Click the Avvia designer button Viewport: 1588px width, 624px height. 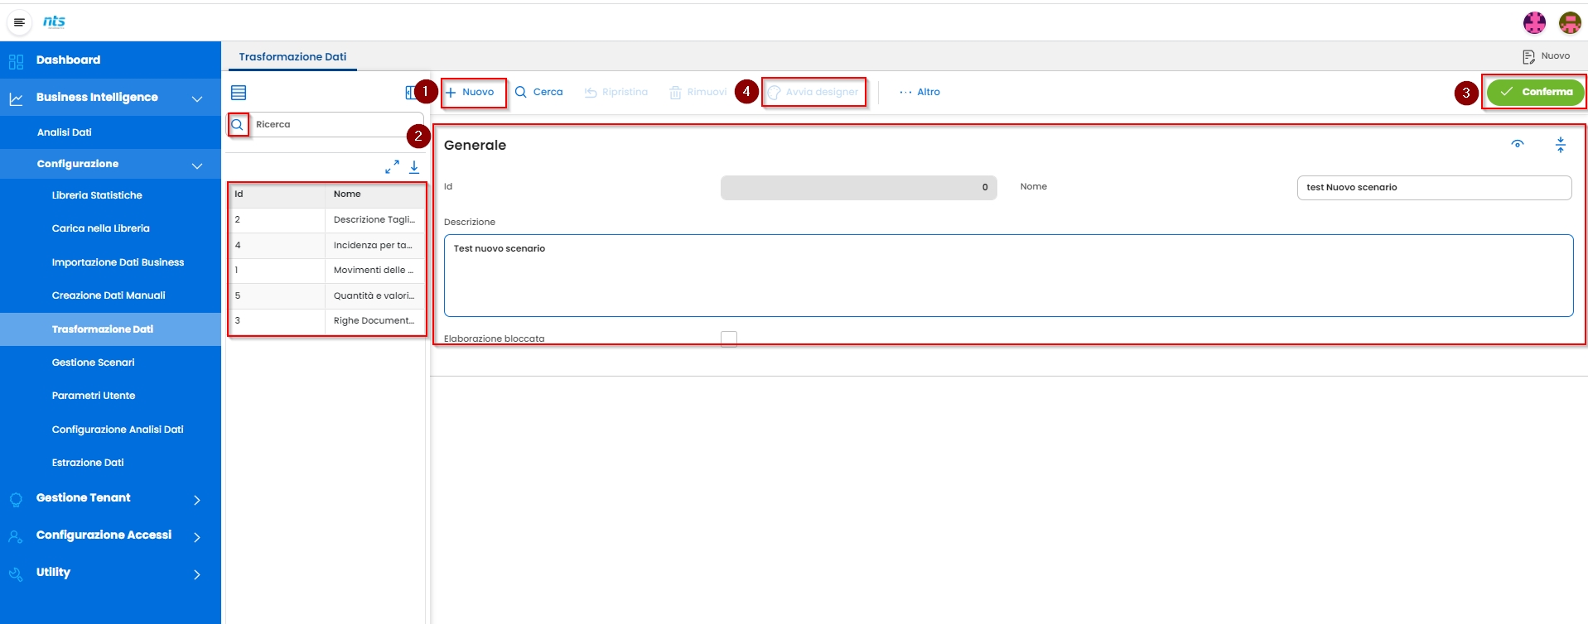coord(813,92)
